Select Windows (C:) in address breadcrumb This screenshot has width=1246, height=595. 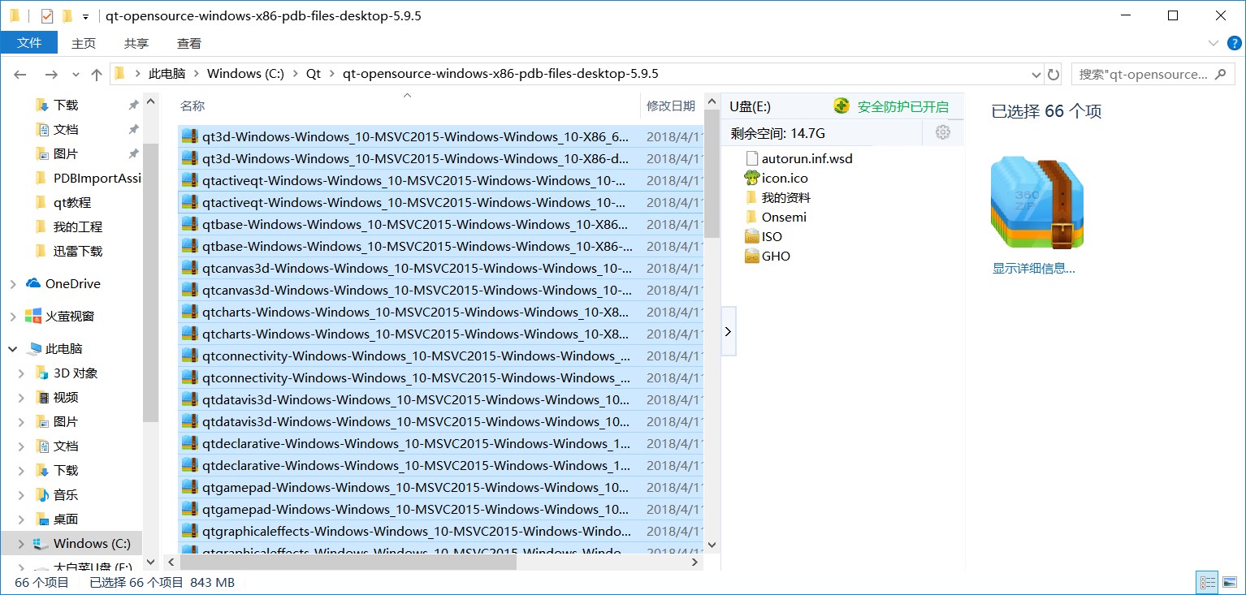coord(245,74)
